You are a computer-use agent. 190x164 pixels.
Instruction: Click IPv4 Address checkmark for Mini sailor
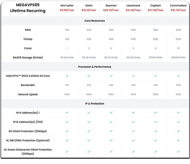(67, 113)
